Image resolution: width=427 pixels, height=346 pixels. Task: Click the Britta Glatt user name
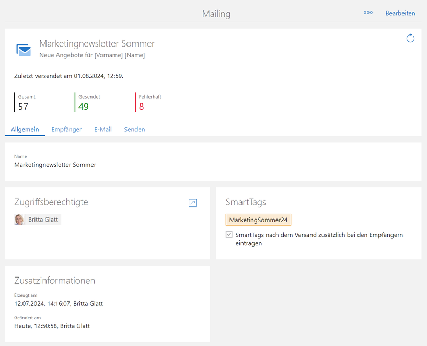pyautogui.click(x=43, y=220)
